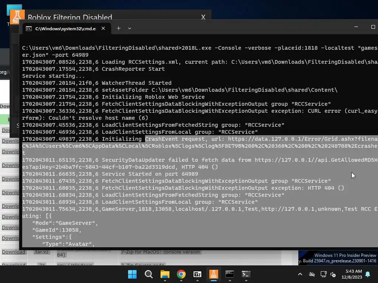The height and width of the screenshot is (283, 378).
Task: Click the cmd icon on the terminal tab
Action: coord(29,29)
